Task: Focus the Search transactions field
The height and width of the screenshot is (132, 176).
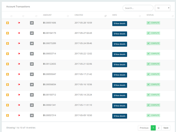Action: 138,8
